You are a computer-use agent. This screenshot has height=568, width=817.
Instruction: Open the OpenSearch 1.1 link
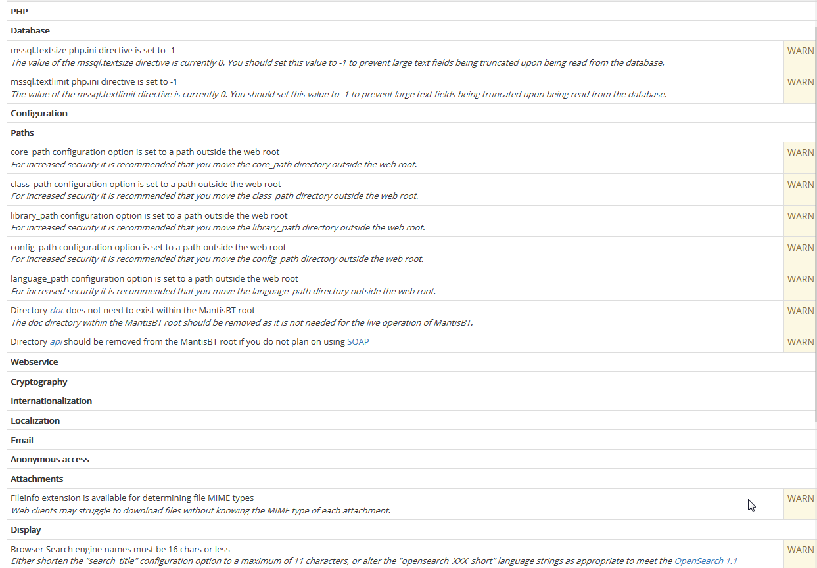click(x=705, y=561)
